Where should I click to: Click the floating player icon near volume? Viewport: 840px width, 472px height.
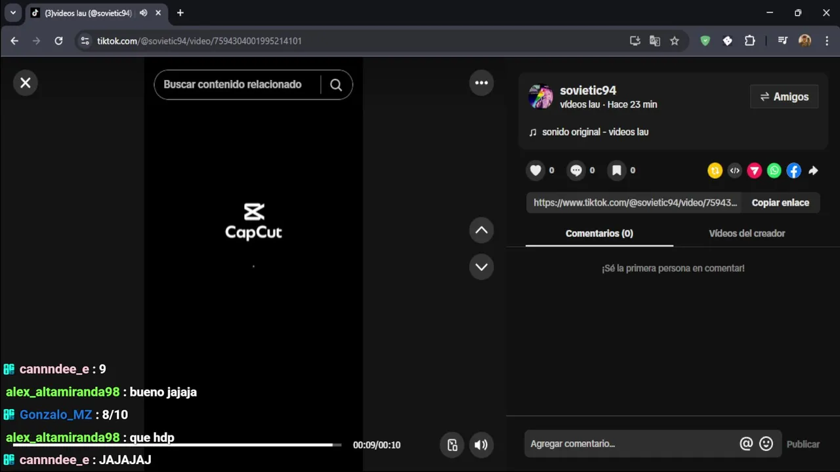452,445
